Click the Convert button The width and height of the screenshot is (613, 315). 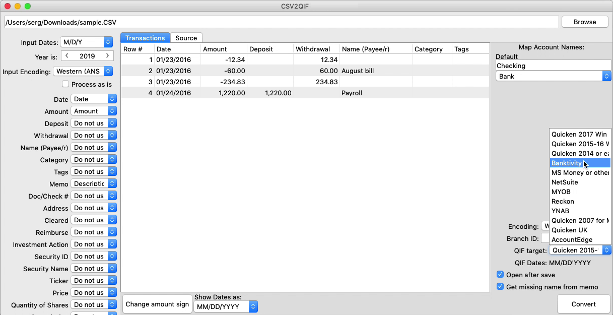click(583, 304)
